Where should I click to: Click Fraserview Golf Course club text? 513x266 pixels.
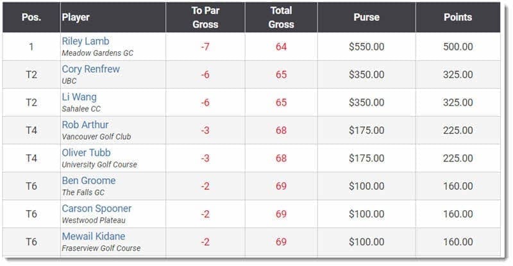point(101,248)
